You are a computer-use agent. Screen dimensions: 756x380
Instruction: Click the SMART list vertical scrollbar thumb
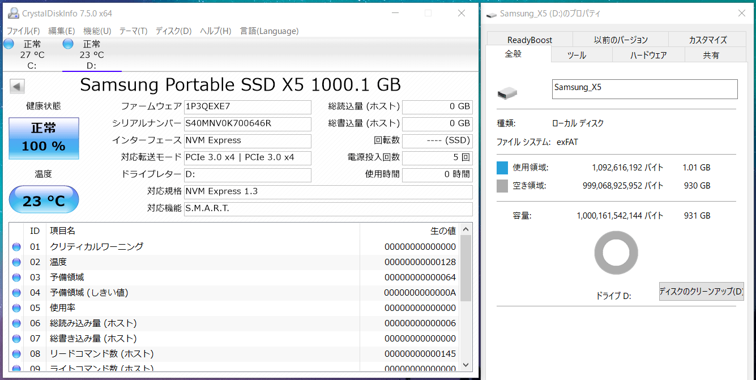coord(466,268)
